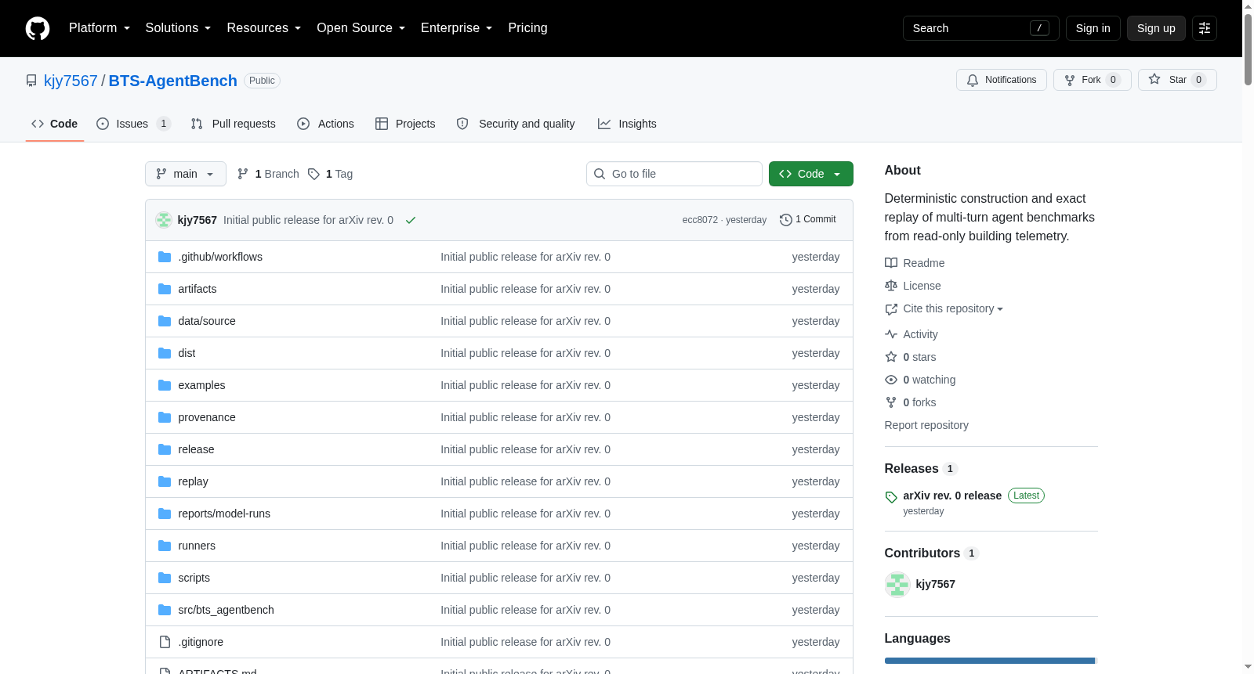Click the .gitignore file icon

[165, 642]
